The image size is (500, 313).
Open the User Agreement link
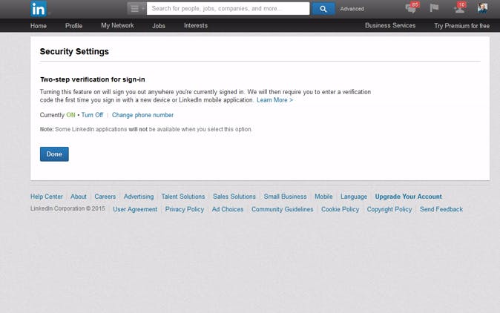(135, 209)
